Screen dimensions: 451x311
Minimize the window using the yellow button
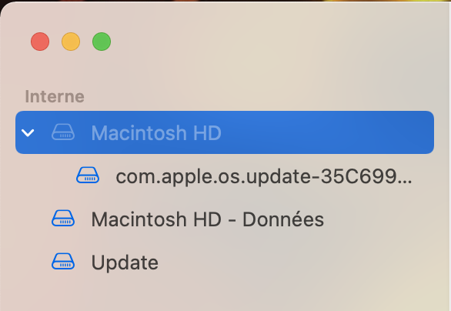point(71,42)
